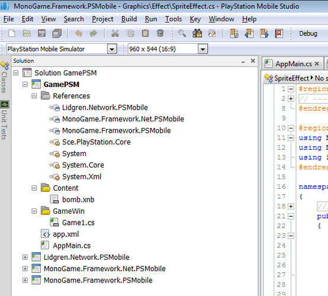This screenshot has height=296, width=328.
Task: Open the File menu
Action: [8, 19]
